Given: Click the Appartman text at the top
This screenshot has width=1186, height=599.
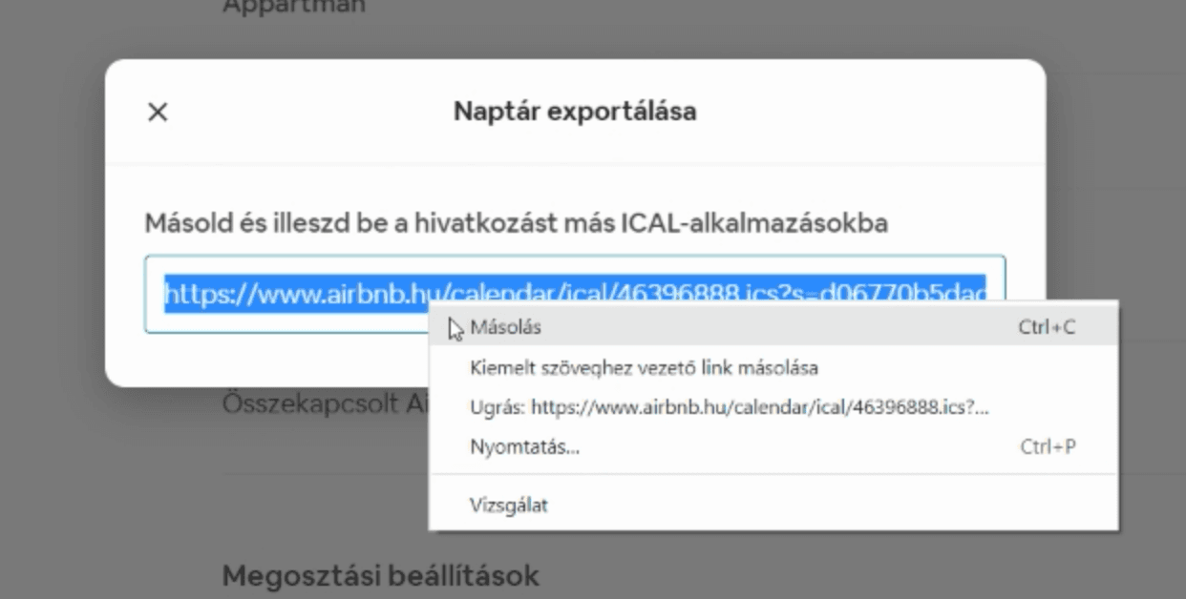Looking at the screenshot, I should point(294,7).
